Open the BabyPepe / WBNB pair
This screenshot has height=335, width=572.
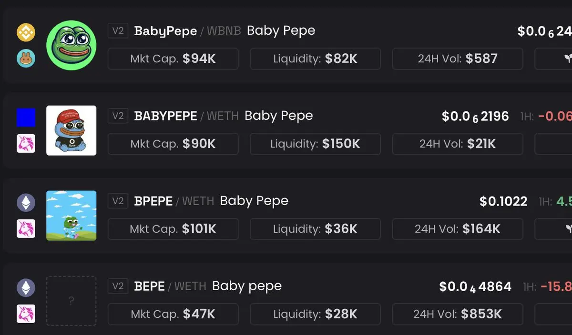click(x=187, y=31)
